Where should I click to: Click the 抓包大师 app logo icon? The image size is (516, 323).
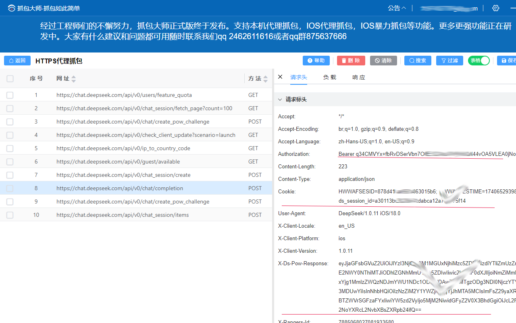[x=11, y=8]
